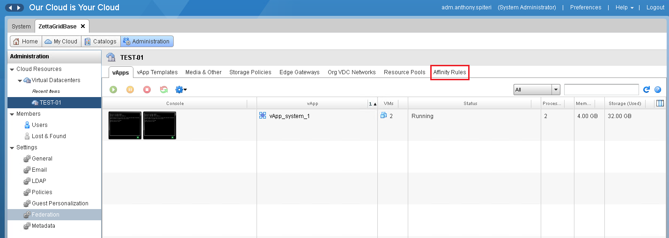Click the Virtual Datacenters tree label
This screenshot has width=669, height=238.
click(x=56, y=80)
